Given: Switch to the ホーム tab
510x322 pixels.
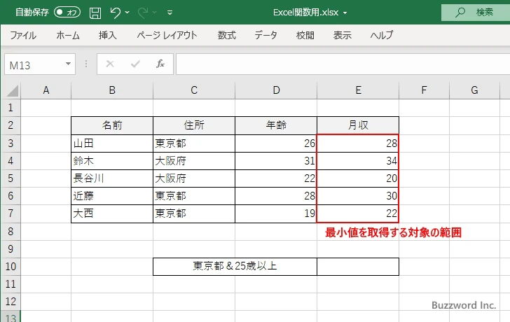Looking at the screenshot, I should click(x=68, y=35).
